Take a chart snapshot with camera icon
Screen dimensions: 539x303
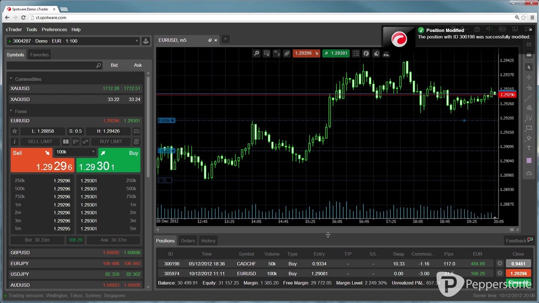pyautogui.click(x=529, y=173)
